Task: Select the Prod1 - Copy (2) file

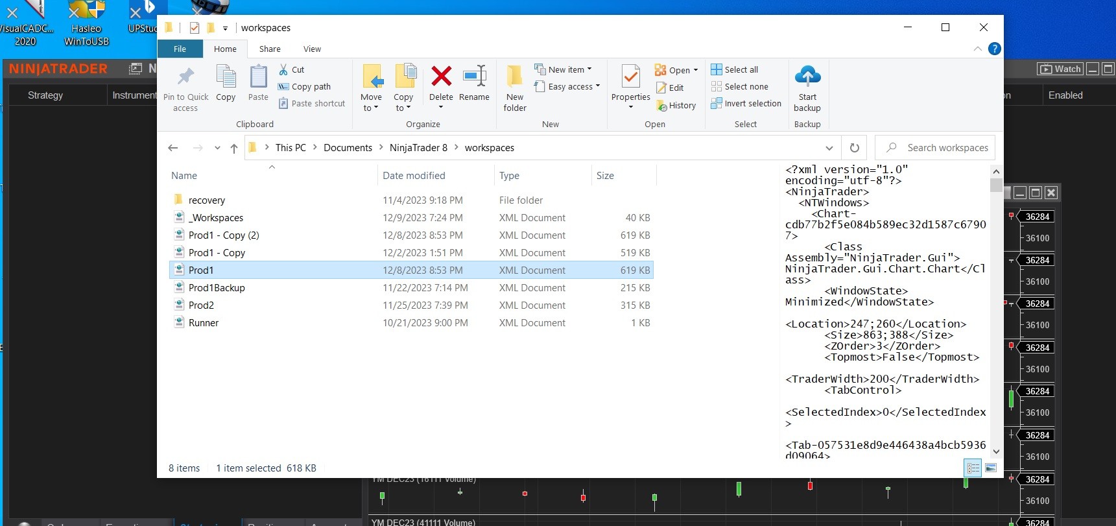Action: coord(411,235)
